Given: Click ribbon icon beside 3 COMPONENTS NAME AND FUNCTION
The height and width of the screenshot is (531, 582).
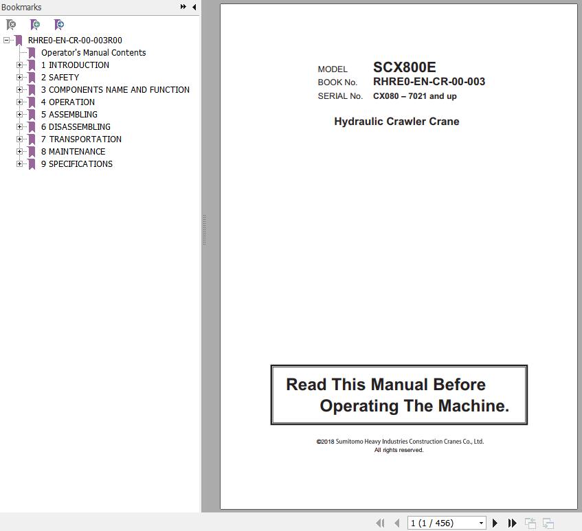Looking at the screenshot, I should tap(32, 90).
